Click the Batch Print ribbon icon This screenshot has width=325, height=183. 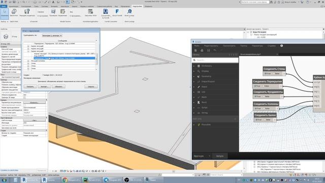[14, 11]
